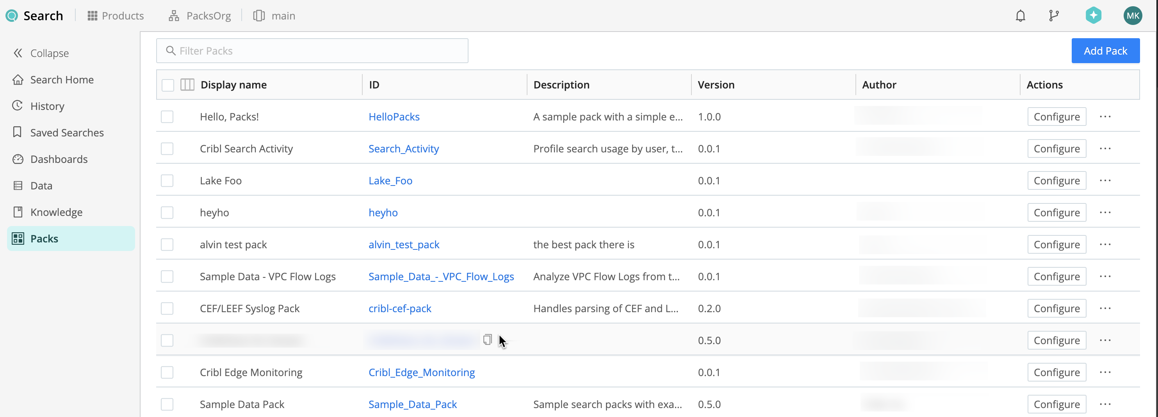The width and height of the screenshot is (1158, 417).
Task: Click the Add Pack button
Action: 1105,51
